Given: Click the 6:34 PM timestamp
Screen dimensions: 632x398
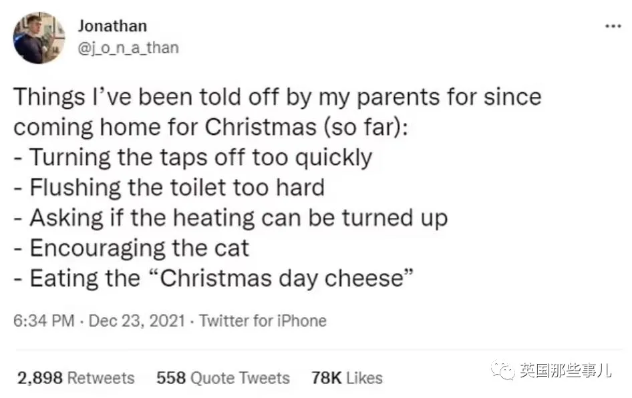Looking at the screenshot, I should point(43,321).
